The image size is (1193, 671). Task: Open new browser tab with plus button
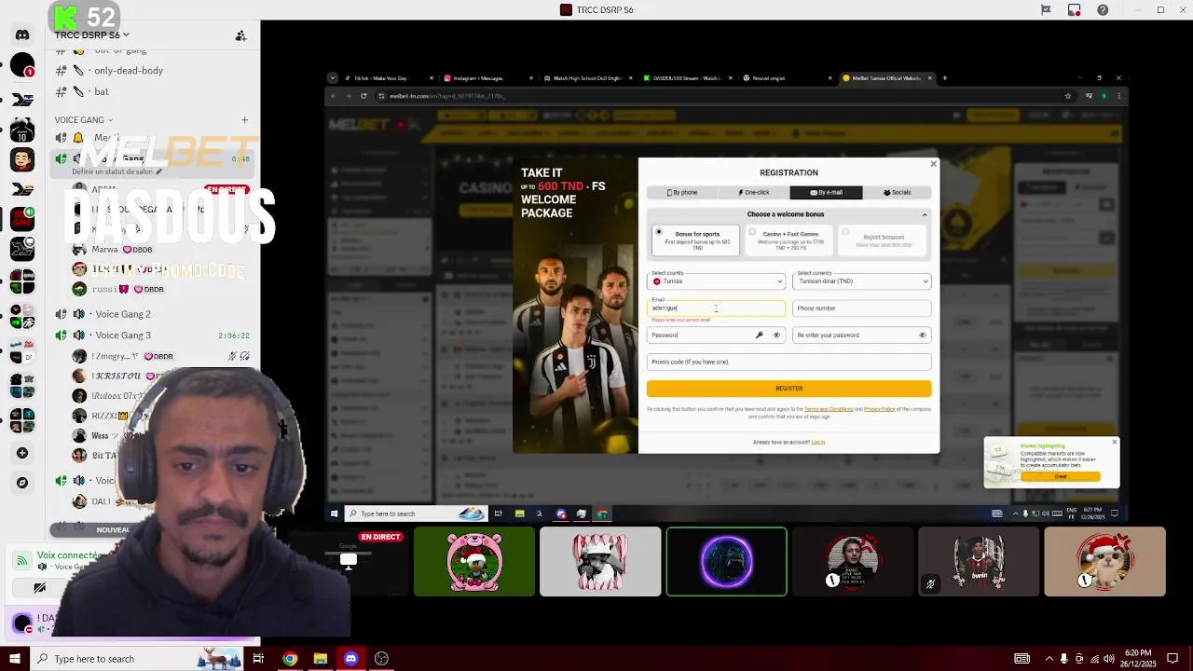(x=944, y=78)
